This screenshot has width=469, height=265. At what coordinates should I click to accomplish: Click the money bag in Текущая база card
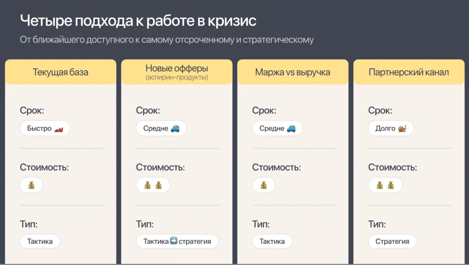tap(31, 185)
